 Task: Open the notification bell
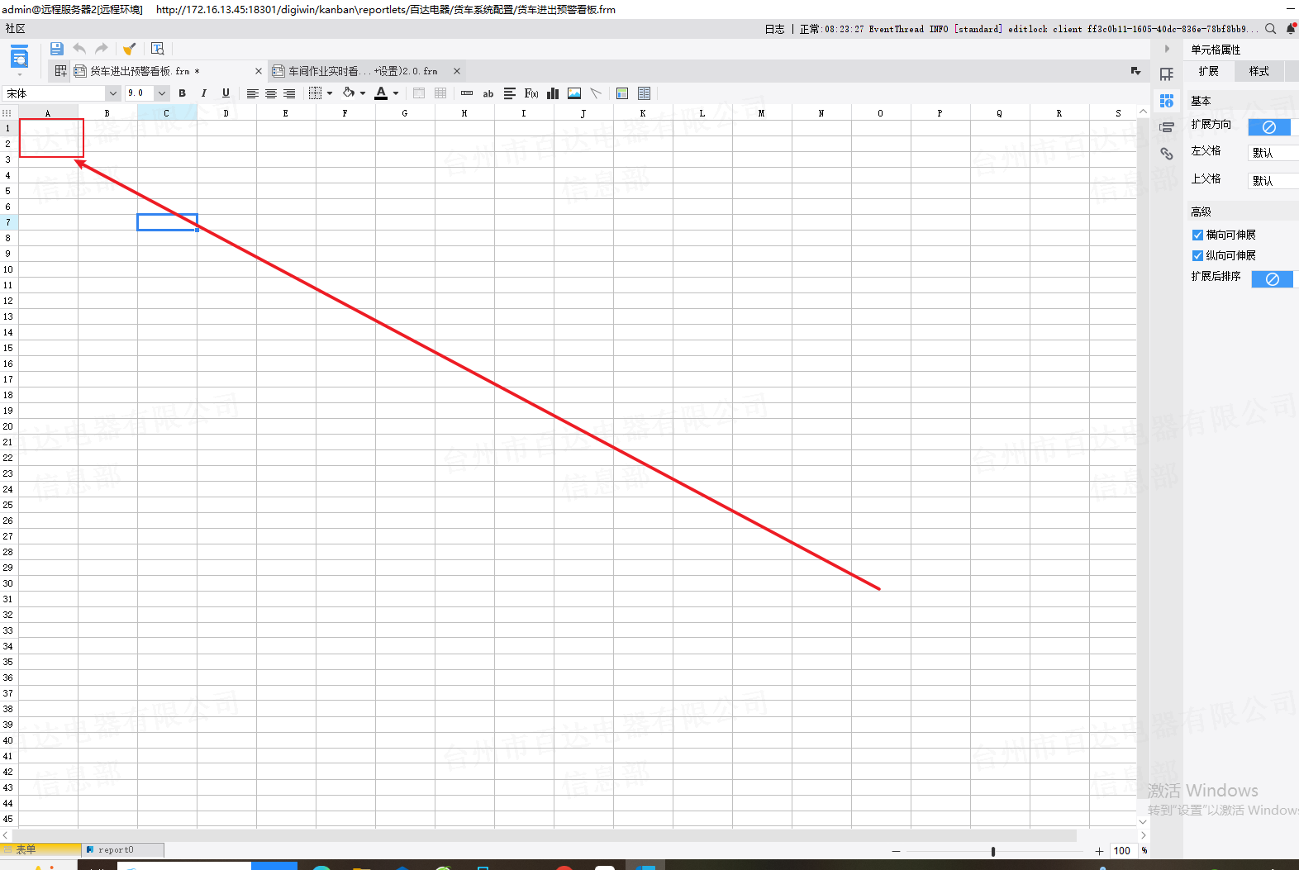tap(1291, 29)
